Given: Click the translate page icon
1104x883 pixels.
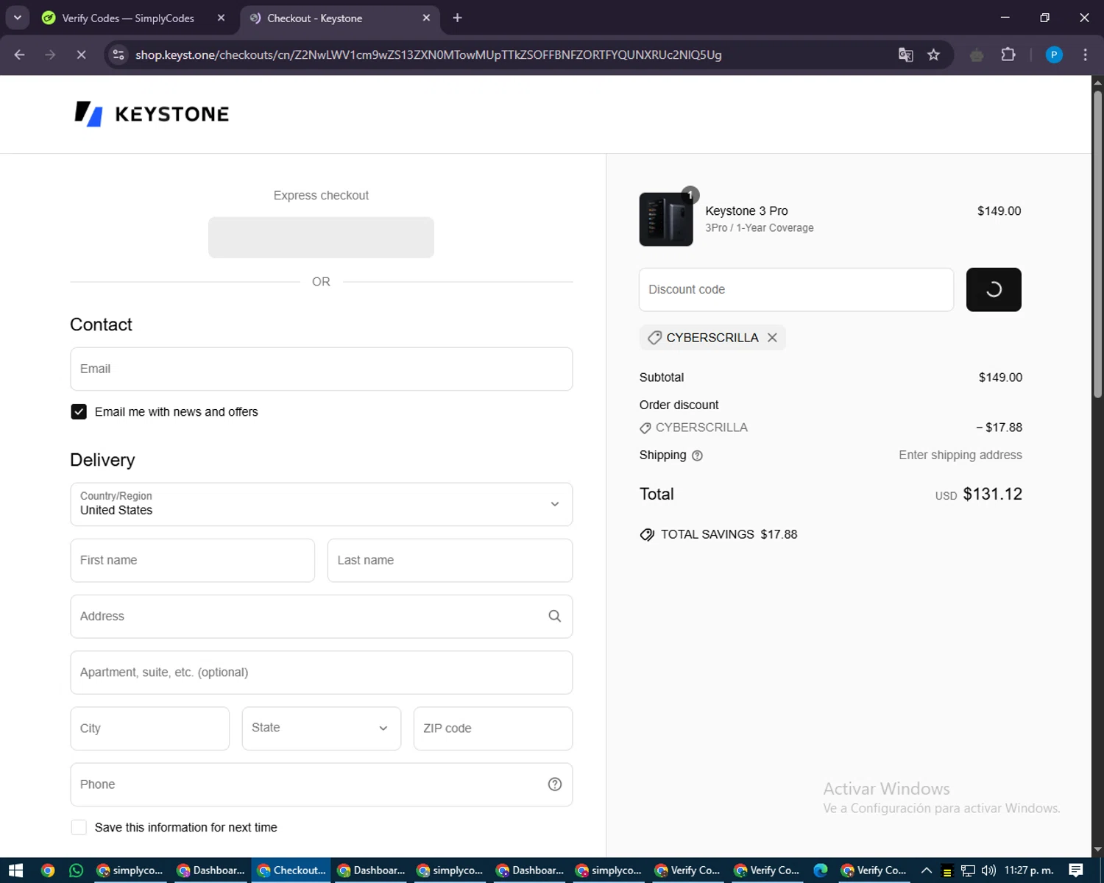Looking at the screenshot, I should click(906, 54).
